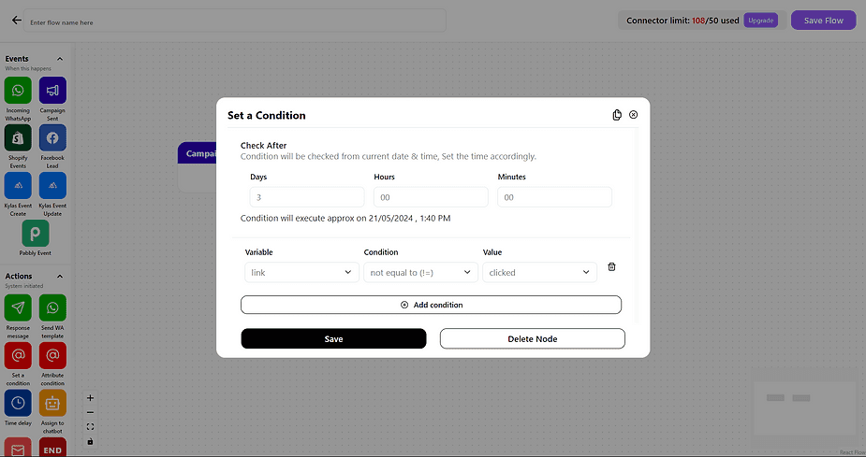Click the black Save button
Viewport: 866px width, 457px height.
click(333, 338)
